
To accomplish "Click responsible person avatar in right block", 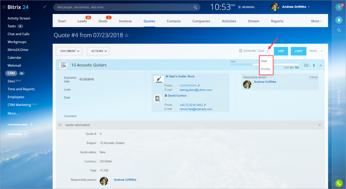I will pyautogui.click(x=247, y=84).
